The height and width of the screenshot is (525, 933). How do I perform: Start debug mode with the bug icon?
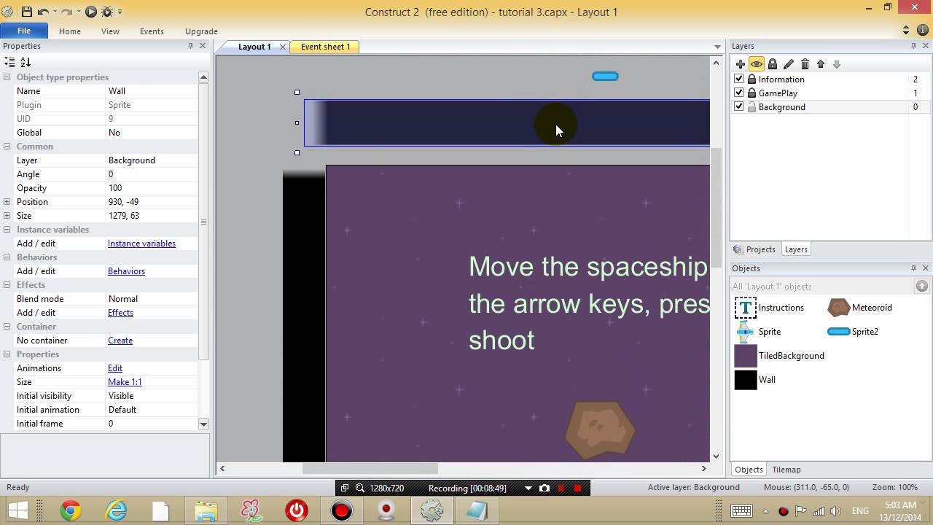(x=107, y=12)
